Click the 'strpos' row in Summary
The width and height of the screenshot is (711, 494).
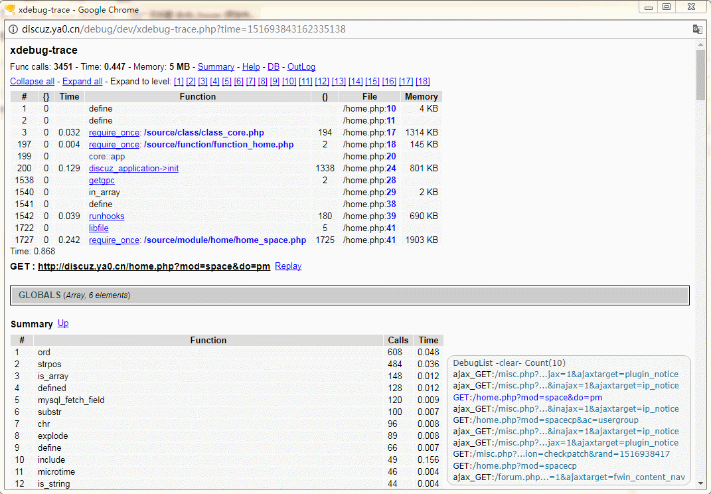pyautogui.click(x=227, y=365)
